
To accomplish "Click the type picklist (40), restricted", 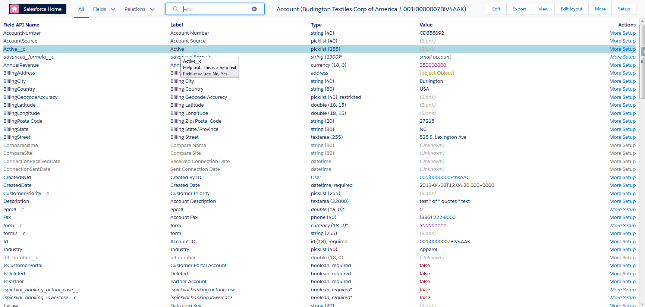I will [x=336, y=97].
